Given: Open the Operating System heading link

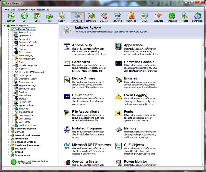Looking at the screenshot, I should tap(86, 161).
